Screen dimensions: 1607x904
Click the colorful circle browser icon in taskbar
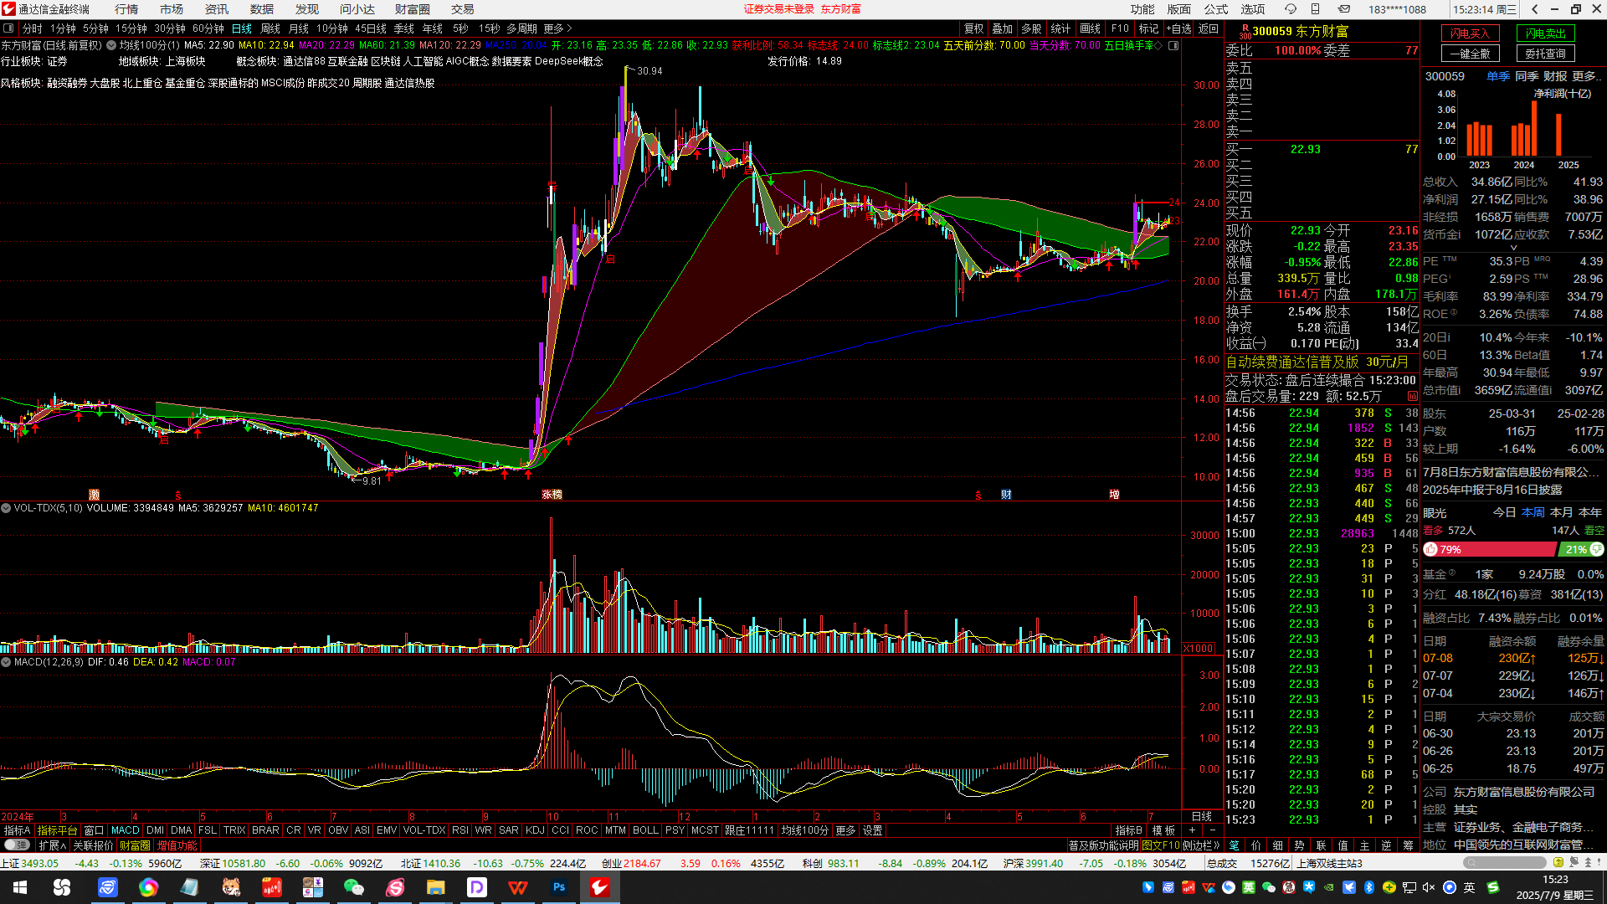(x=149, y=887)
